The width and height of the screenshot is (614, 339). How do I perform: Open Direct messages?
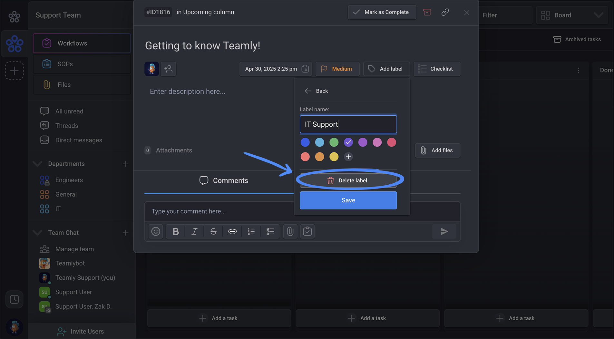tap(79, 140)
